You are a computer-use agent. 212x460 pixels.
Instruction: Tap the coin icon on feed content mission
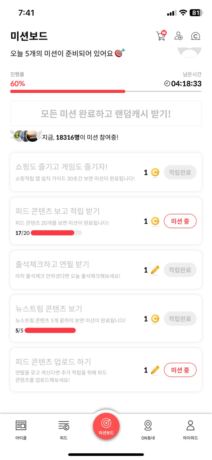click(155, 221)
